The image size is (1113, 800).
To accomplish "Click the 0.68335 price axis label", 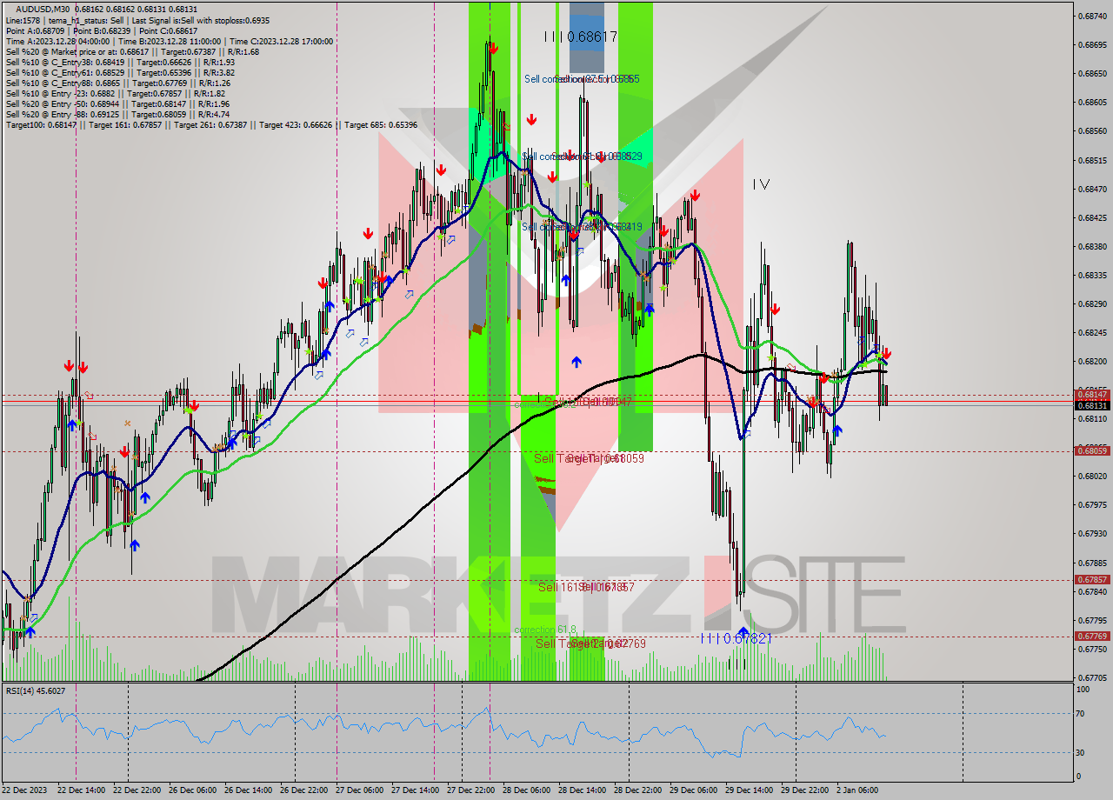I will (1092, 275).
